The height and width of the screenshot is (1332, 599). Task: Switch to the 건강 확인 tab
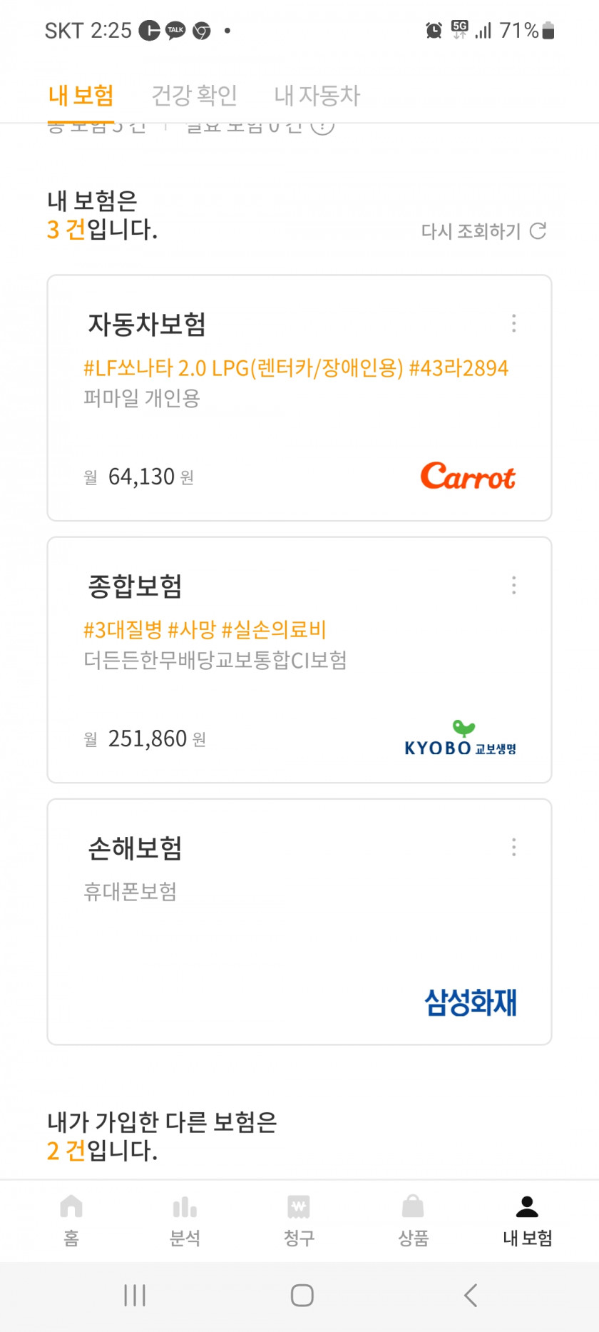[195, 95]
